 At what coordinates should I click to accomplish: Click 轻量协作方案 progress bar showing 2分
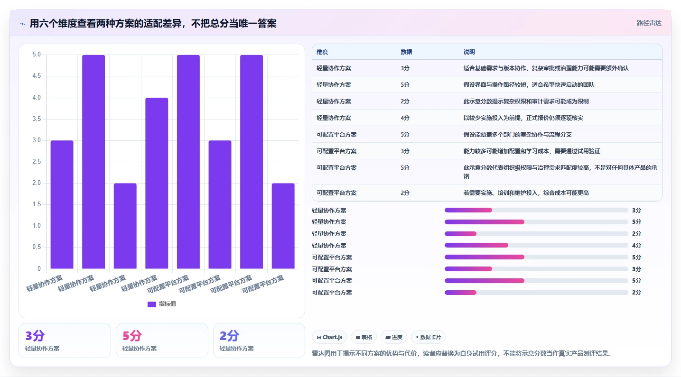tap(536, 234)
